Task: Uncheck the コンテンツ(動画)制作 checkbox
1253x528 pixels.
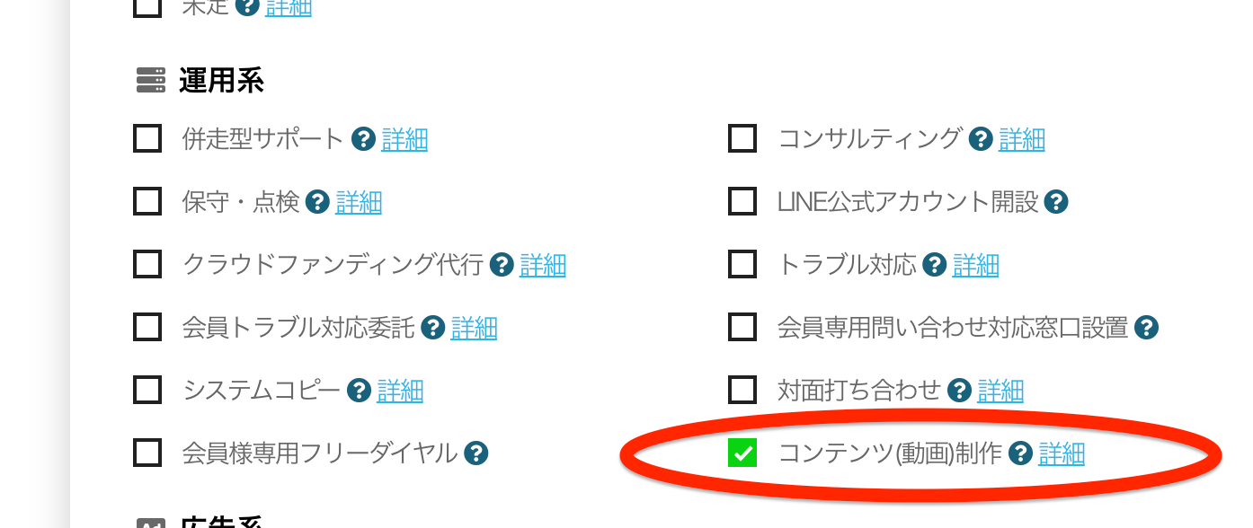Action: 742,454
